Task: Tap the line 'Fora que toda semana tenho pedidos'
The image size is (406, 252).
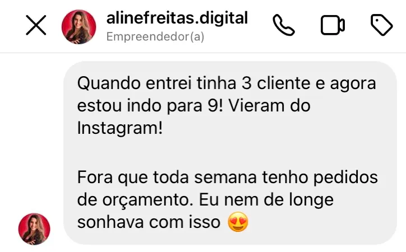Action: point(227,178)
